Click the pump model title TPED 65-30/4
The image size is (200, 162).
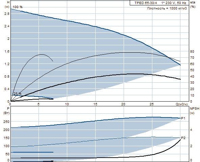pyautogui.click(x=146, y=3)
